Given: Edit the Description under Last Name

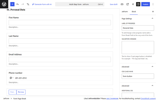Looking at the screenshot, I should click(x=14, y=46).
